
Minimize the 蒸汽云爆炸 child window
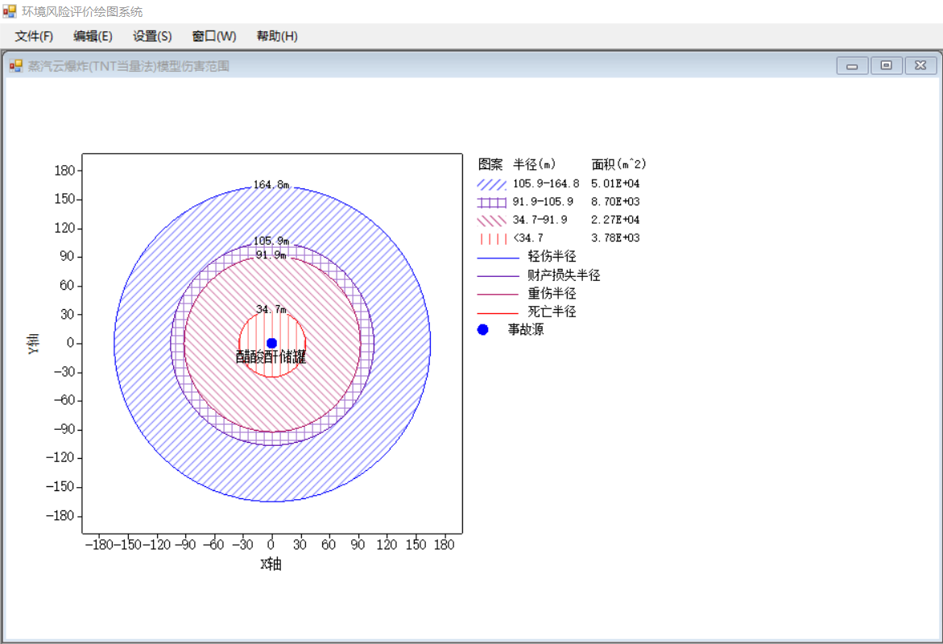[852, 65]
